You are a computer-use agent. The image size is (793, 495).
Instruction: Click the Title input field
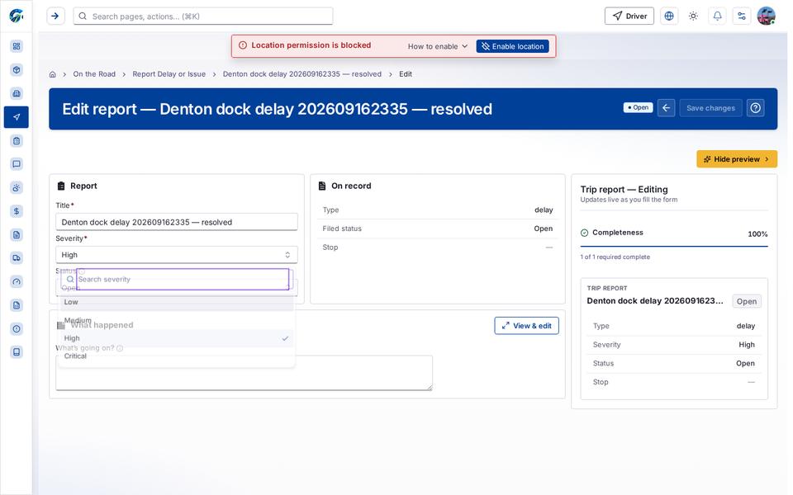point(177,222)
